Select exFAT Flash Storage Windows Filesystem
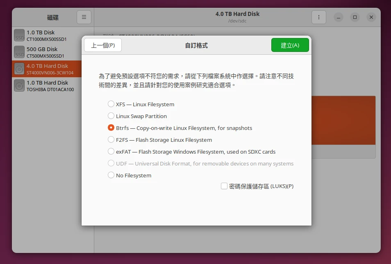 (111, 152)
